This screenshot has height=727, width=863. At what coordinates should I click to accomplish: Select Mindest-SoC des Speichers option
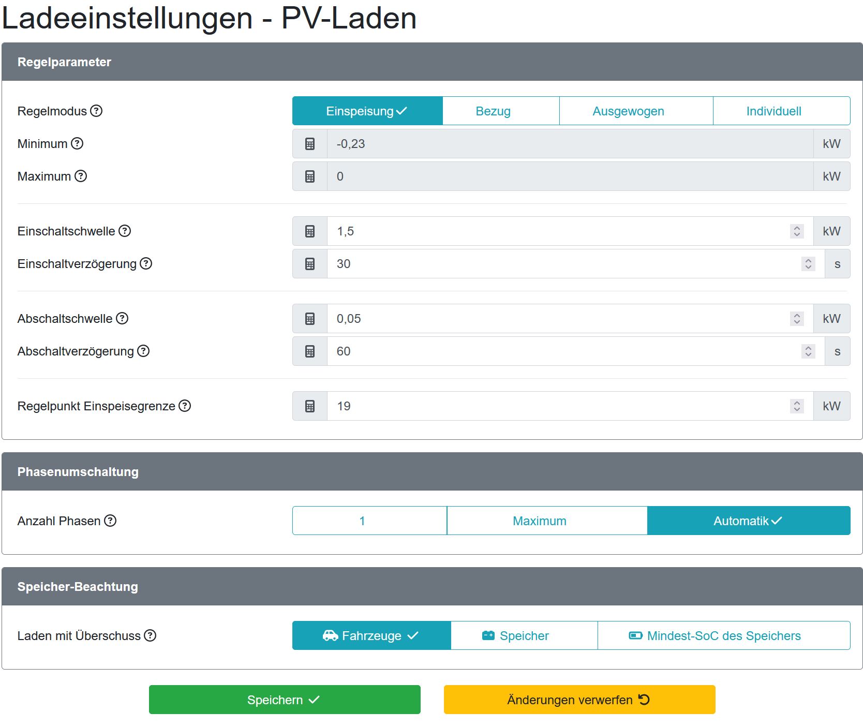pyautogui.click(x=724, y=635)
